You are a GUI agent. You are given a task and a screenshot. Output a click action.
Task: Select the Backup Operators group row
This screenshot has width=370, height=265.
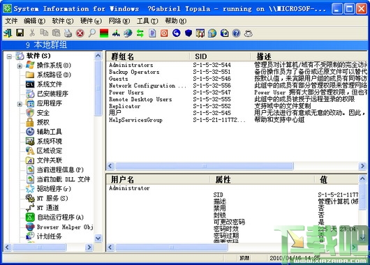237,72
